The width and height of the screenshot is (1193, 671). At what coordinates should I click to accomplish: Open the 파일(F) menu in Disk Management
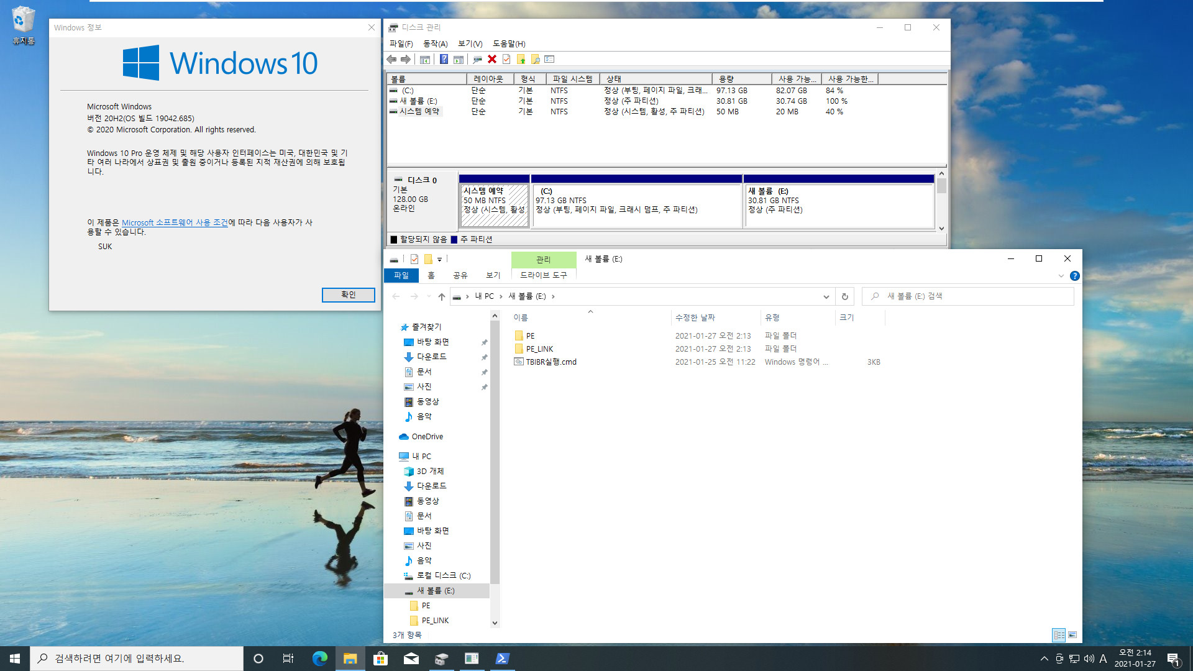[x=401, y=43]
